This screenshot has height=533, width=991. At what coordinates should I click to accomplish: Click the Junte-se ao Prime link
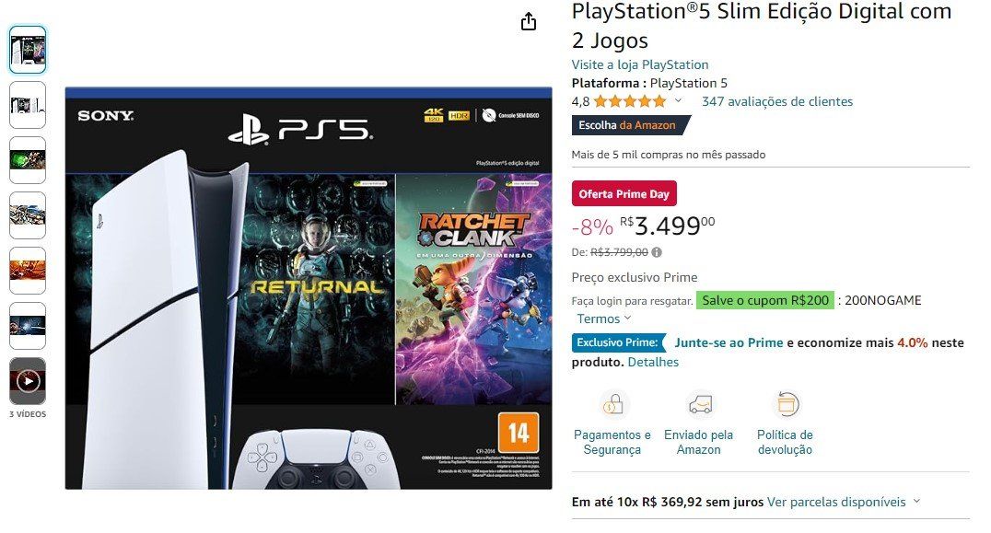click(729, 342)
